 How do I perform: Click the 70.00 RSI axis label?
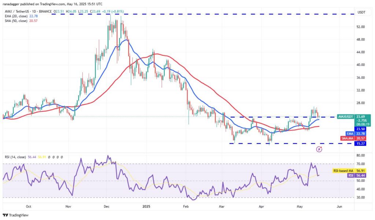(x=361, y=164)
